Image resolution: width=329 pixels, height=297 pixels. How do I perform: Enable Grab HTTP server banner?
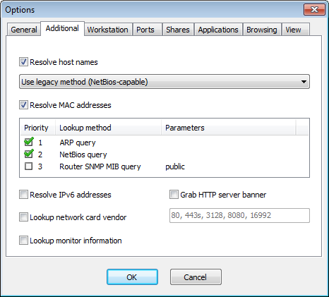pos(174,195)
